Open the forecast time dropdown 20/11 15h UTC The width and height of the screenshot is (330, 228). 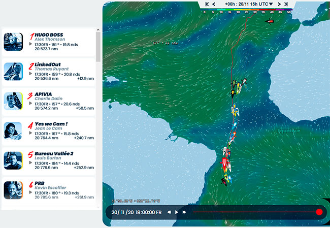(x=249, y=4)
